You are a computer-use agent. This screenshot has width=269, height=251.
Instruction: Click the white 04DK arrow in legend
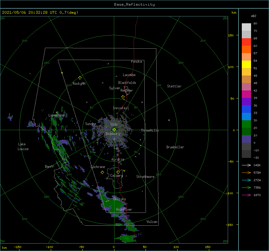(246, 165)
